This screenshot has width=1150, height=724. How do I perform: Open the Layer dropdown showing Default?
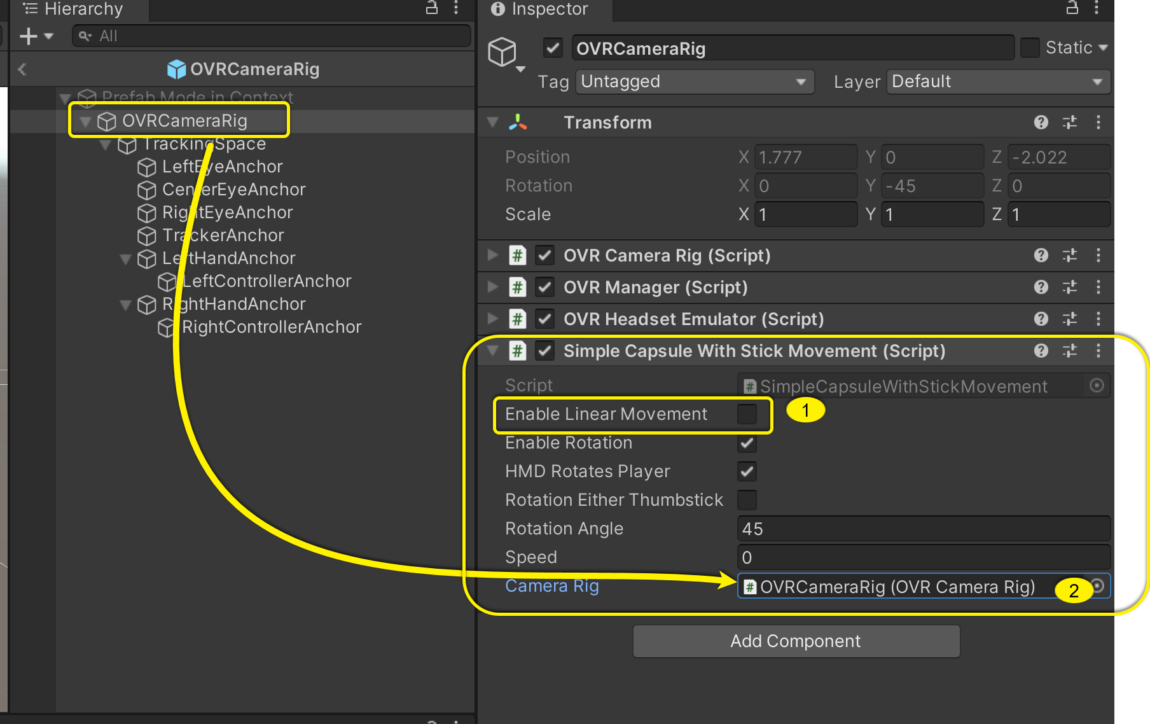tap(998, 81)
